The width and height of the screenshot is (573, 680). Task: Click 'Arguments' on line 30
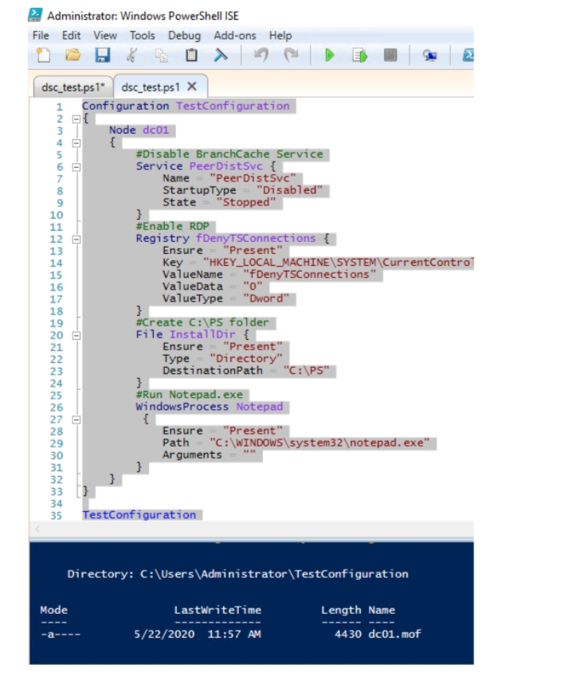(x=192, y=455)
